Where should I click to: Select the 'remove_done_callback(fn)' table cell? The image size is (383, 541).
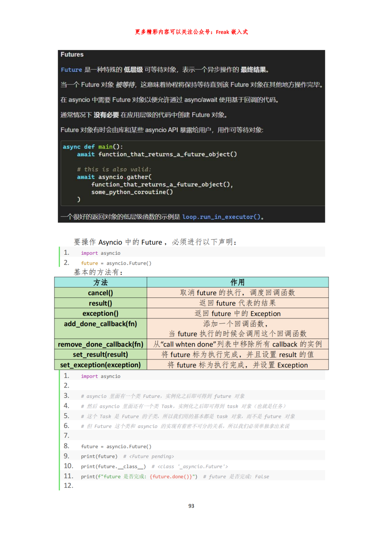100,344
